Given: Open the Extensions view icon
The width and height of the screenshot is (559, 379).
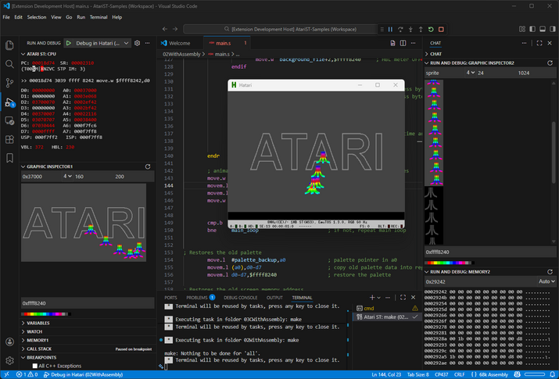Looking at the screenshot, I should tap(9, 139).
